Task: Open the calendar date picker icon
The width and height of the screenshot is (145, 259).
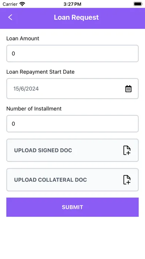Action: (x=128, y=89)
